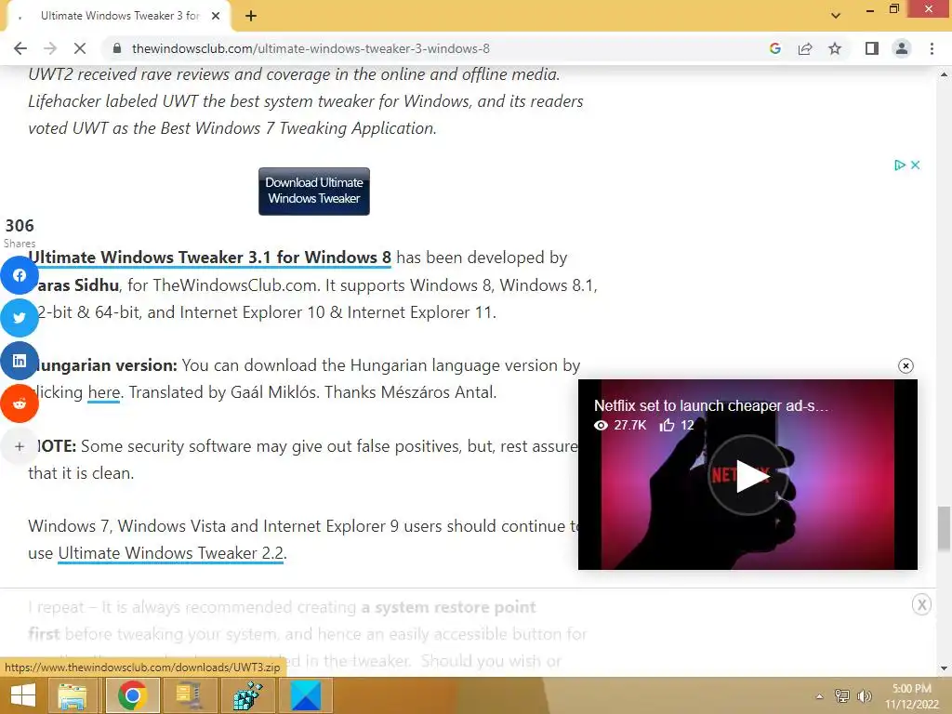
Task: Open the Google icon in address bar
Action: coord(774,48)
